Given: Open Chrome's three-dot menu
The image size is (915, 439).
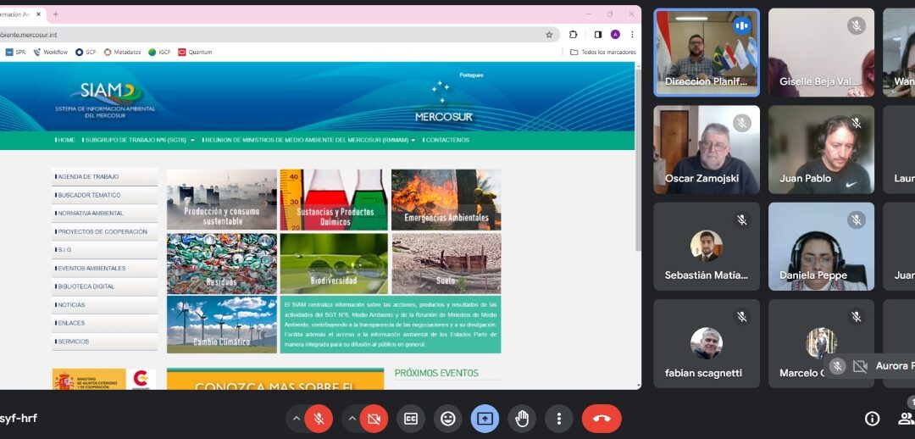Looking at the screenshot, I should tap(631, 35).
